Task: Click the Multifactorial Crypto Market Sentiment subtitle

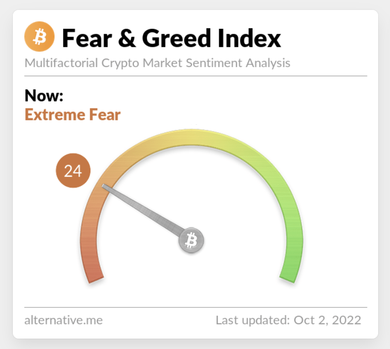Action: [157, 63]
